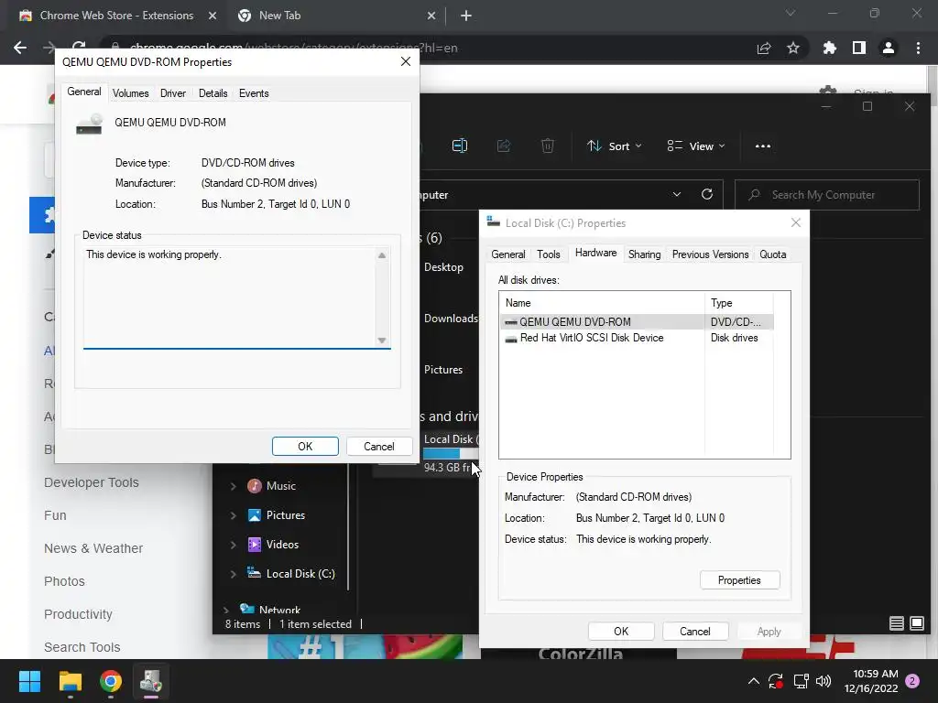
Task: Expand the Videos tree node
Action: 233,545
